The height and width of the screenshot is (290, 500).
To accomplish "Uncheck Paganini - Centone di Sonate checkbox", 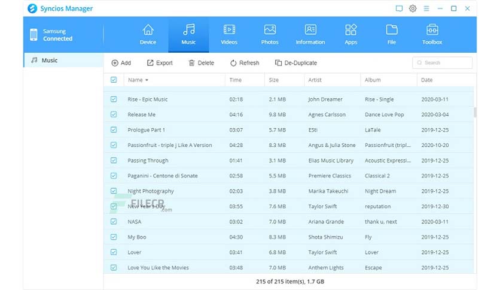I will pos(114,176).
